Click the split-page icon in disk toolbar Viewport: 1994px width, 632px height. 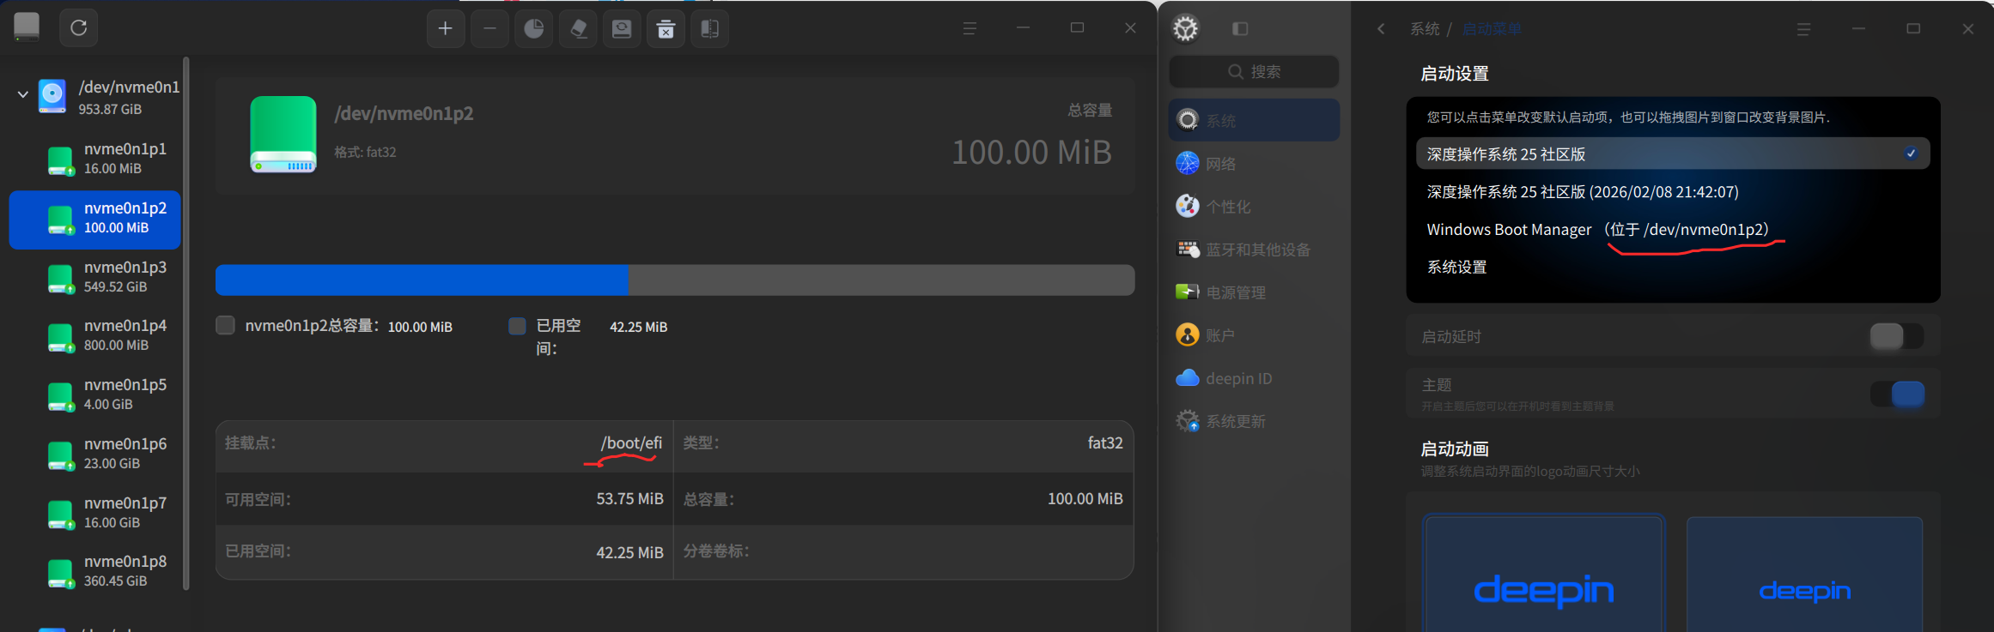(x=710, y=29)
